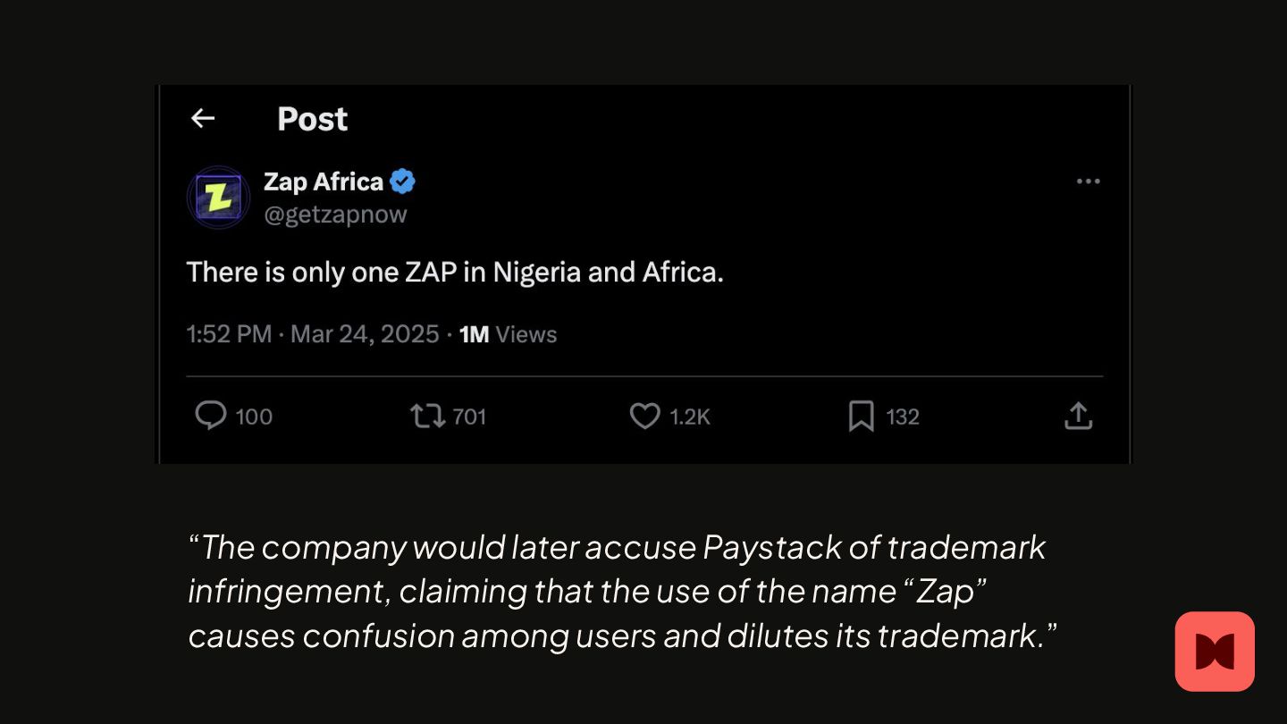Click the Zap Africa profile avatar
The height and width of the screenshot is (724, 1287).
click(x=218, y=197)
